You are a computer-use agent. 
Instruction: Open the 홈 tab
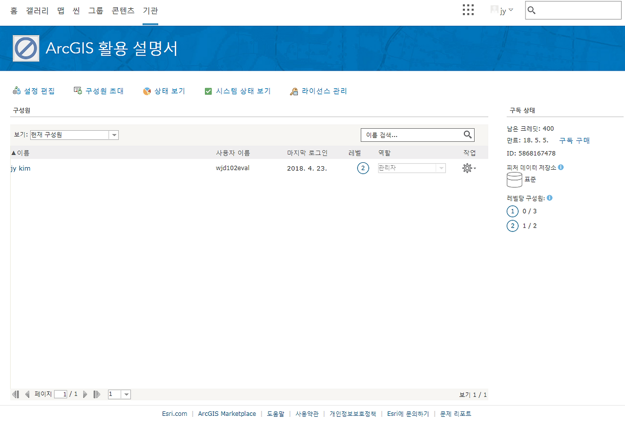tap(14, 10)
